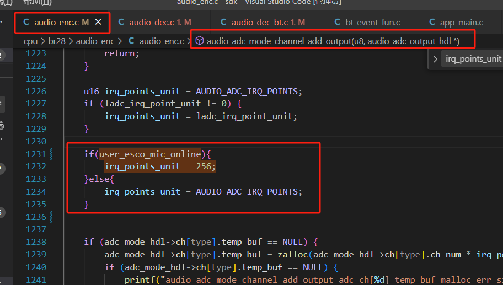This screenshot has width=503, height=285.
Task: Click the git change marker beside line 1231
Action: (51, 154)
